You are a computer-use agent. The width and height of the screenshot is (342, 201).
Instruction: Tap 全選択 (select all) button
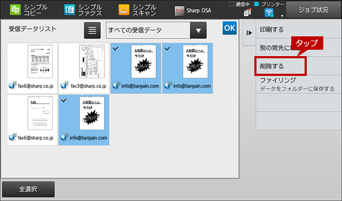click(28, 189)
